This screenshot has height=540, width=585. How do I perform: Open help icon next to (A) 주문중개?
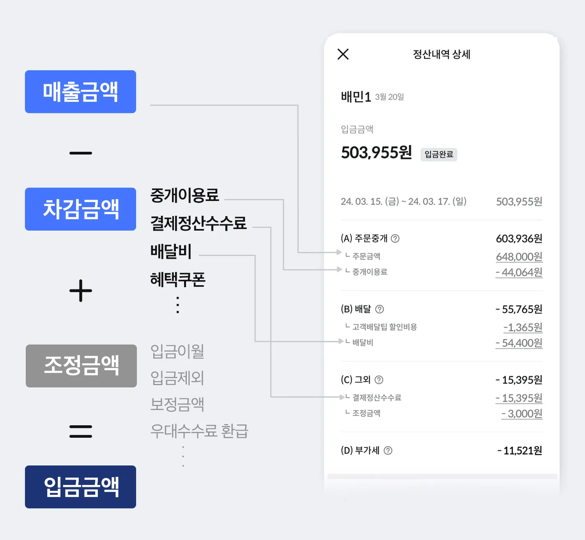click(395, 239)
